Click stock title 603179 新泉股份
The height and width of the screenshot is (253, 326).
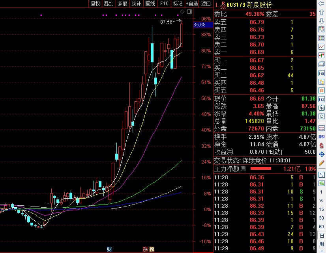click(249, 5)
